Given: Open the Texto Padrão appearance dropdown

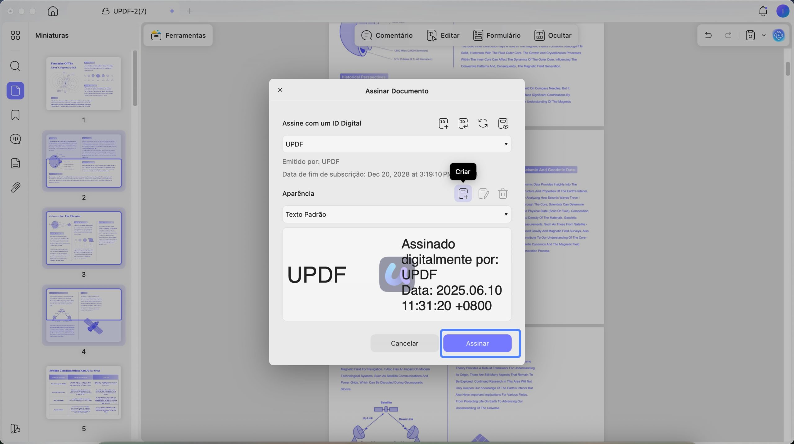Looking at the screenshot, I should click(397, 214).
